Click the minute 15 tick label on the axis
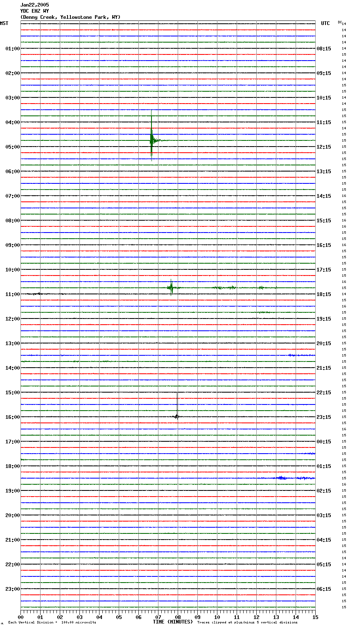This screenshot has width=348, height=628. 315,617
